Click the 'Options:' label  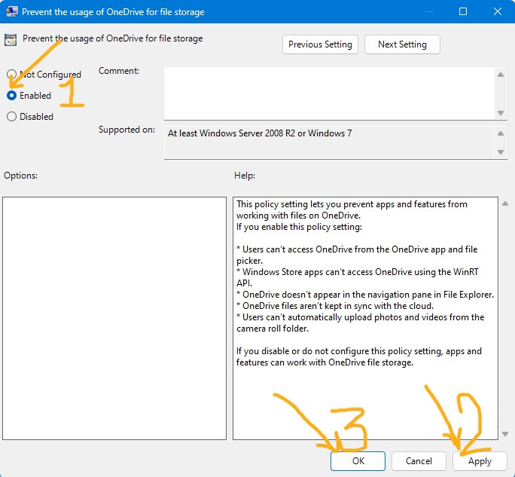click(x=20, y=176)
